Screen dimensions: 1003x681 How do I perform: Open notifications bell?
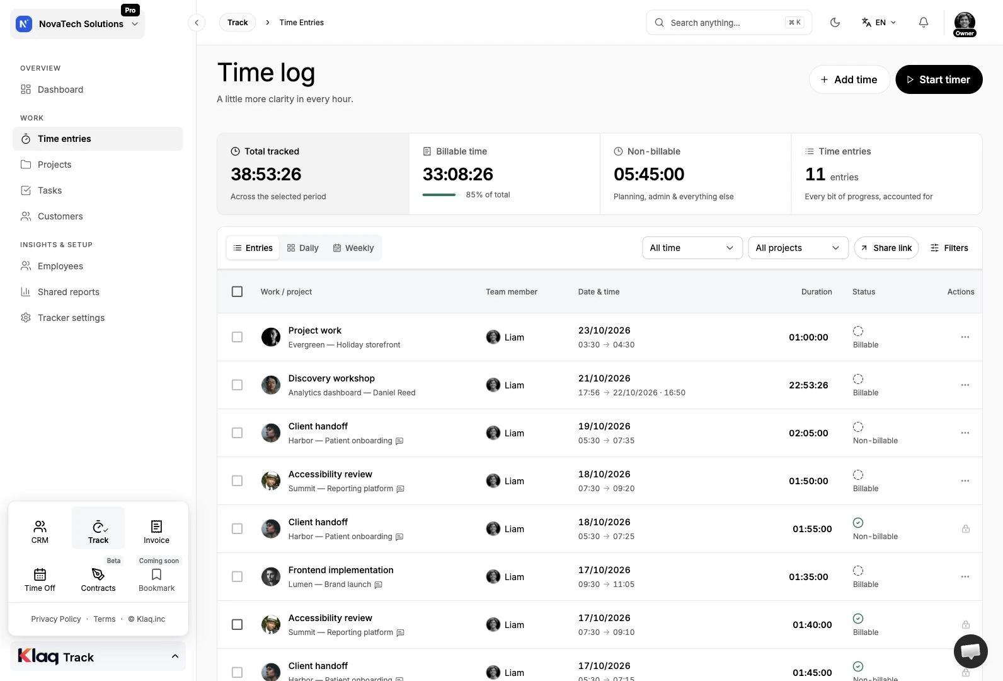[x=924, y=23]
